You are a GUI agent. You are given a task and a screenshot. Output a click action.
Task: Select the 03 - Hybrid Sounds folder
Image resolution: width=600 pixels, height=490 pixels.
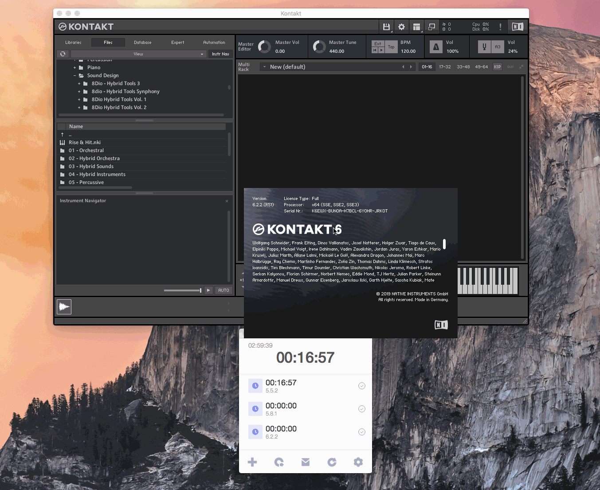tap(142, 166)
